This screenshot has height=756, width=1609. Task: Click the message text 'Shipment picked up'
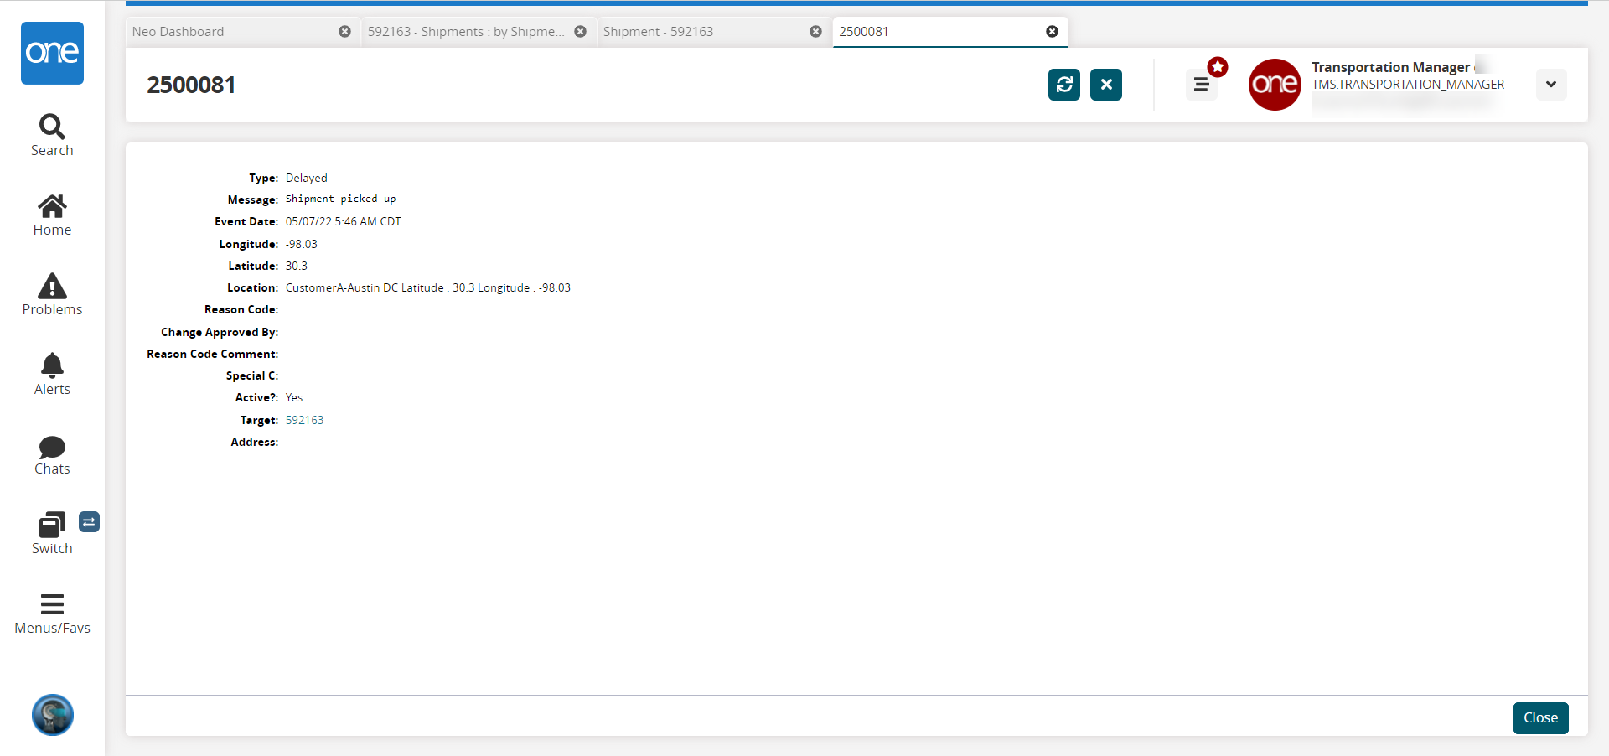point(340,199)
